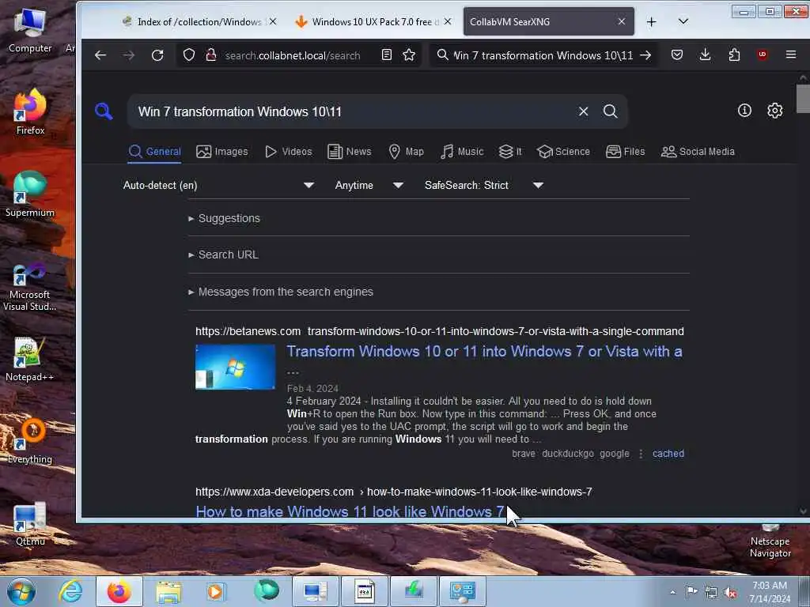Open the Extensions puzzle icon
Viewport: 810px width, 607px height.
pyautogui.click(x=734, y=55)
